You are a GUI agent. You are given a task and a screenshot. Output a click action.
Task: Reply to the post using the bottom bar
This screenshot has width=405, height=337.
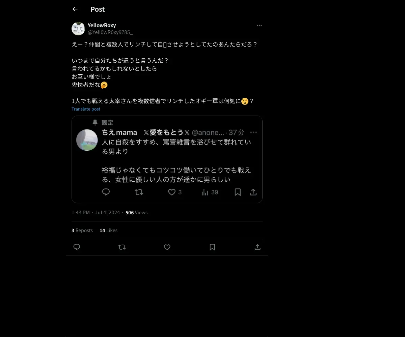(77, 247)
